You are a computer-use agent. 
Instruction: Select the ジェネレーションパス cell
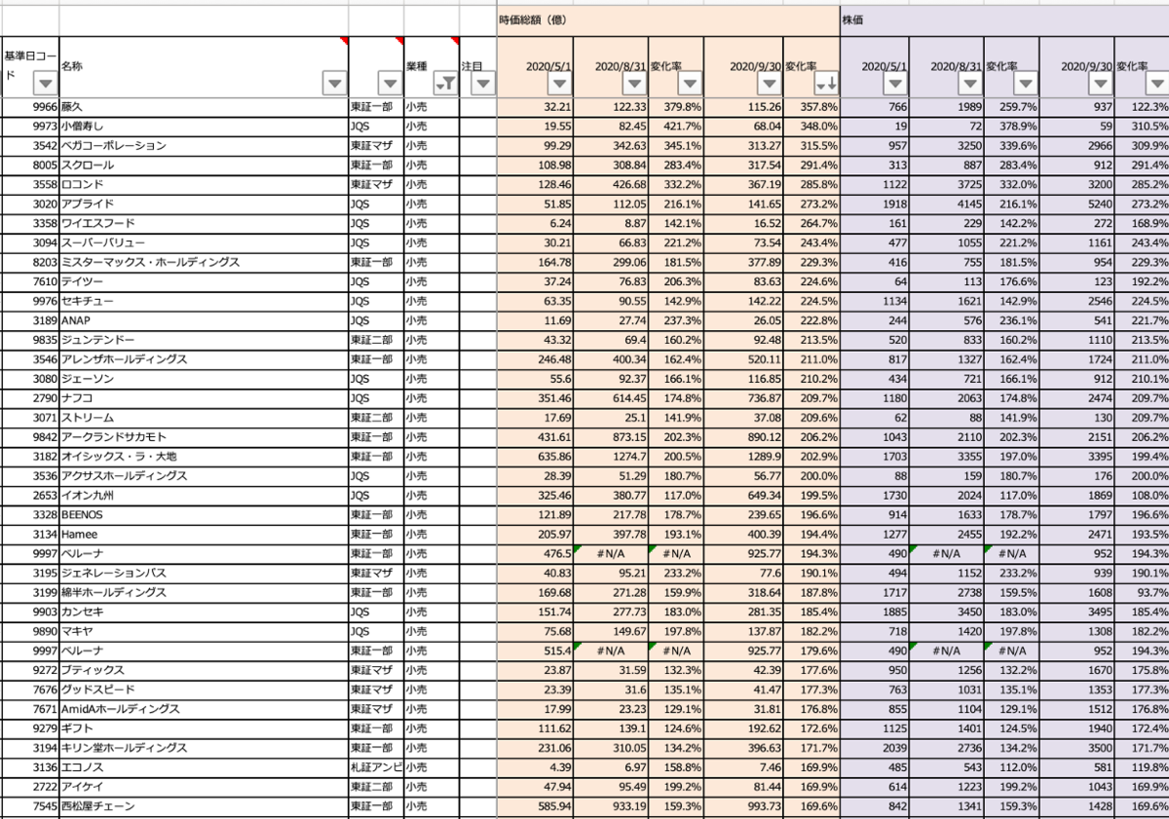[204, 574]
